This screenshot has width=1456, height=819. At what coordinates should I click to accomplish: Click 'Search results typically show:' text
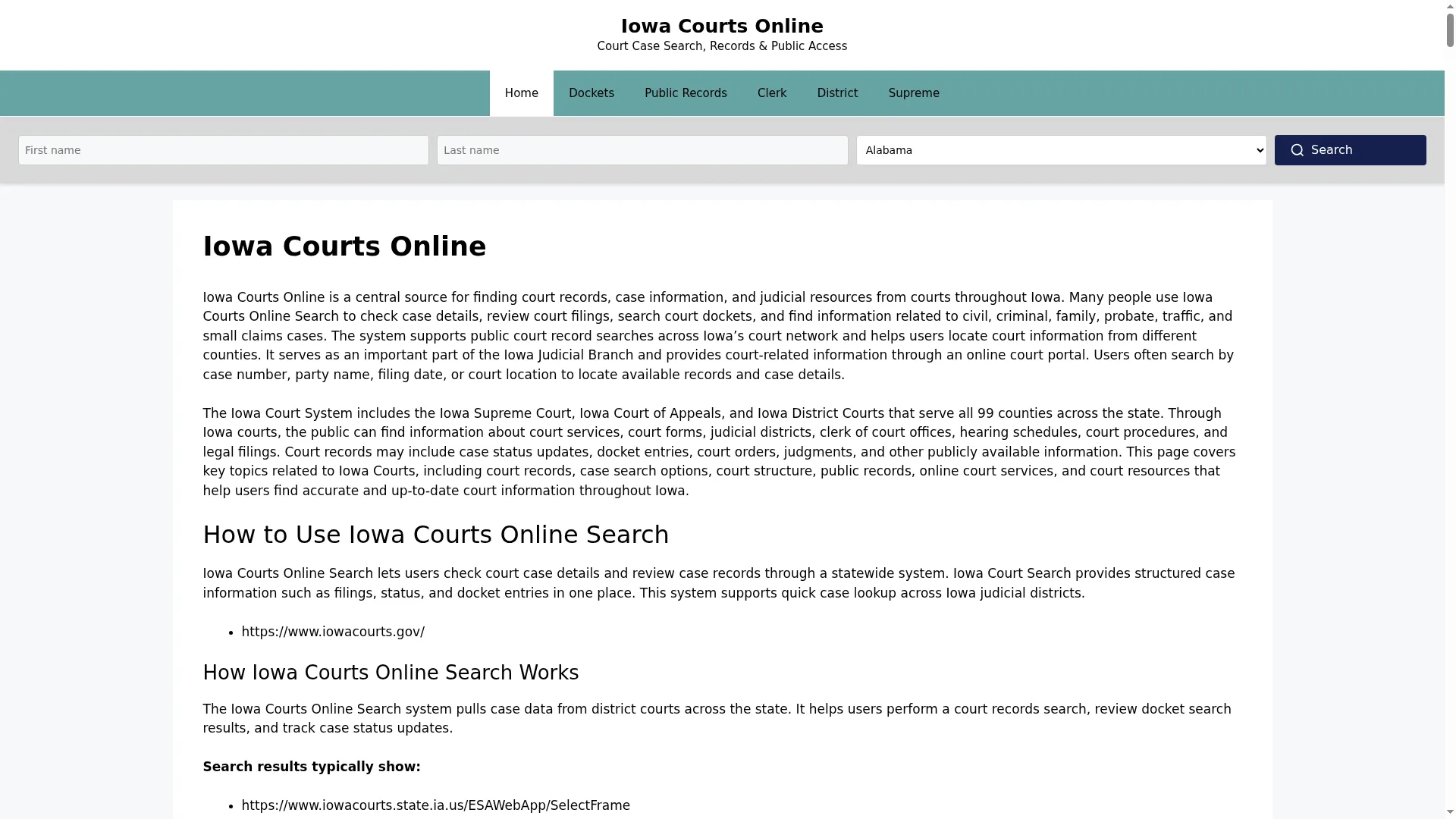pyautogui.click(x=312, y=767)
